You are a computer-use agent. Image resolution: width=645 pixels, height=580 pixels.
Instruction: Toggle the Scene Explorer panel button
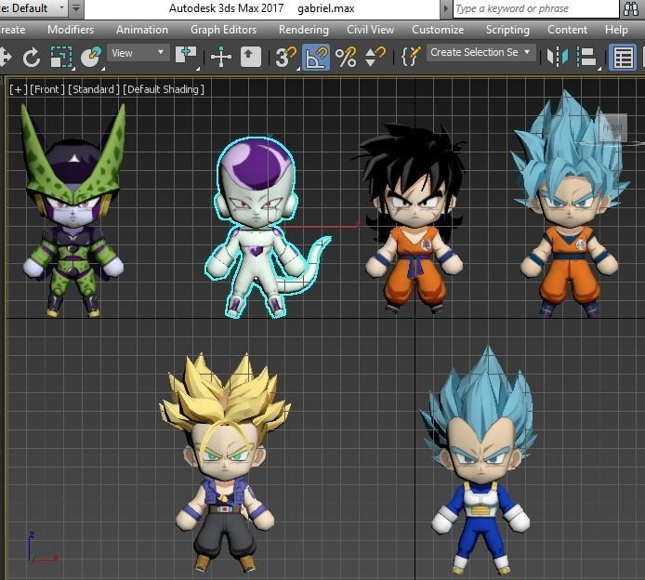[623, 57]
